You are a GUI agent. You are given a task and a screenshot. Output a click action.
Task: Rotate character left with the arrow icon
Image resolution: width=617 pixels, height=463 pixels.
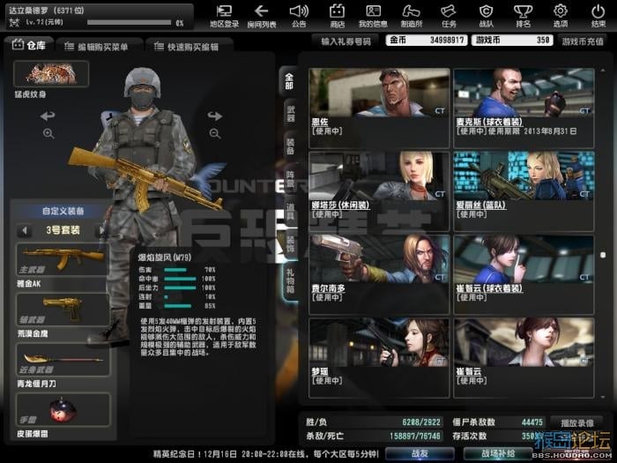coord(48,116)
